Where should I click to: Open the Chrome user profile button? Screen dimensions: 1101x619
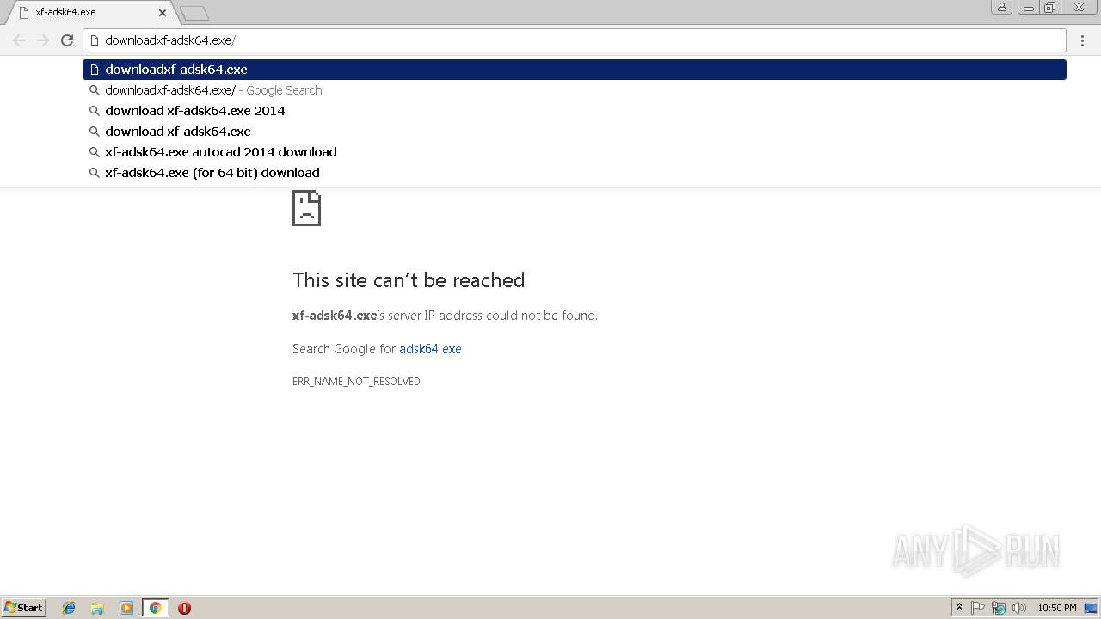point(1001,7)
